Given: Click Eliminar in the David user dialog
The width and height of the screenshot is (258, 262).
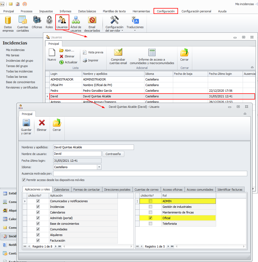Looking at the screenshot, I should pos(42,125).
